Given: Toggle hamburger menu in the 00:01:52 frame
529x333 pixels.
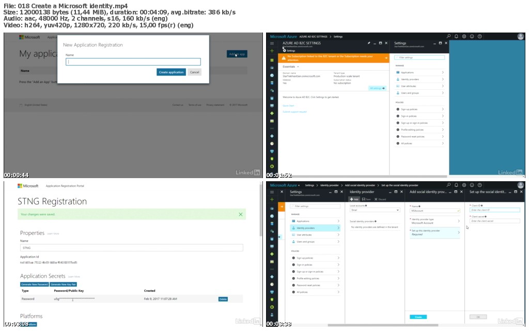Looking at the screenshot, I should click(272, 43).
